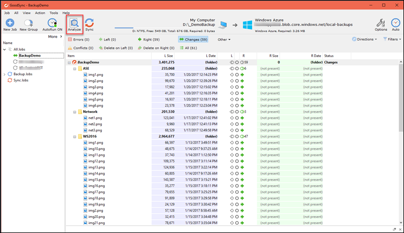Click the Delete on Right (0) filter
This screenshot has width=404, height=233.
[x=156, y=48]
